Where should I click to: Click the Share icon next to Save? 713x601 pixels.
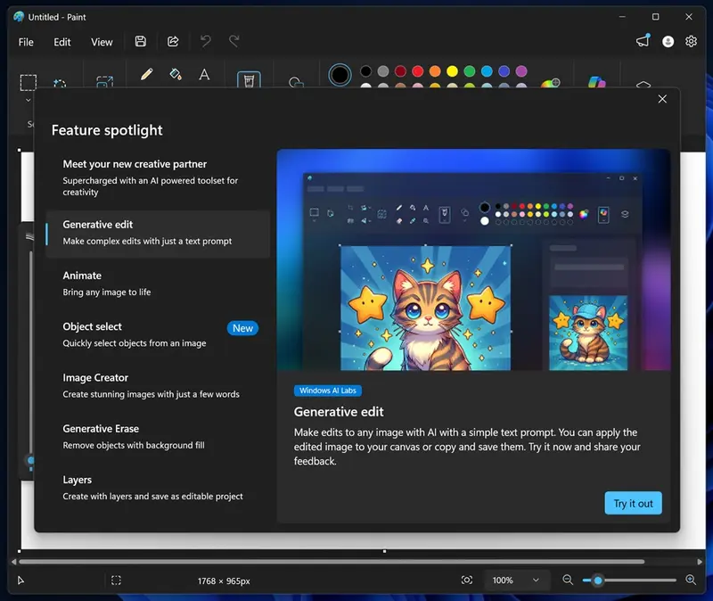(x=172, y=41)
